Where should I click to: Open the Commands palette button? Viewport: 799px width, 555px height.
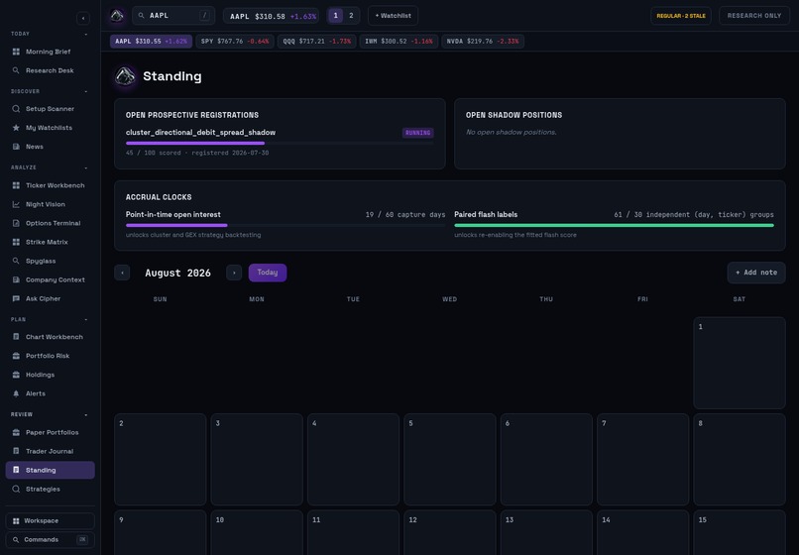50,540
